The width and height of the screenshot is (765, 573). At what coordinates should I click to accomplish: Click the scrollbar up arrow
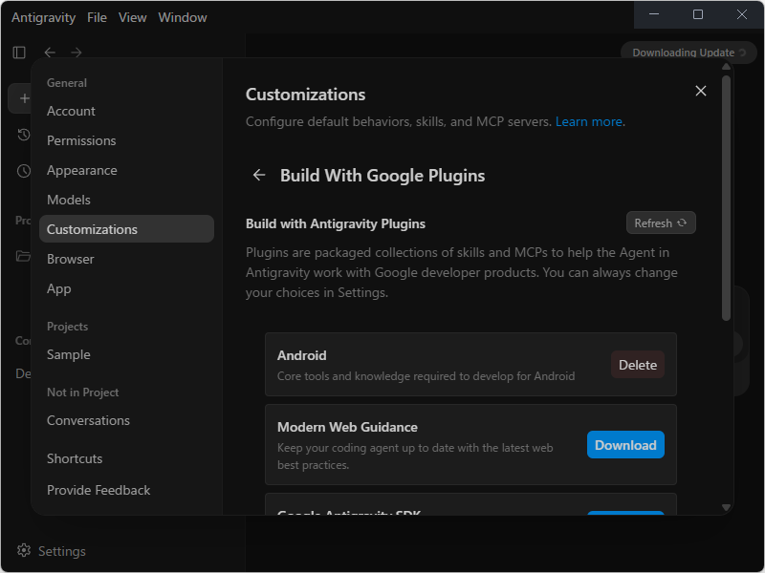tap(726, 67)
